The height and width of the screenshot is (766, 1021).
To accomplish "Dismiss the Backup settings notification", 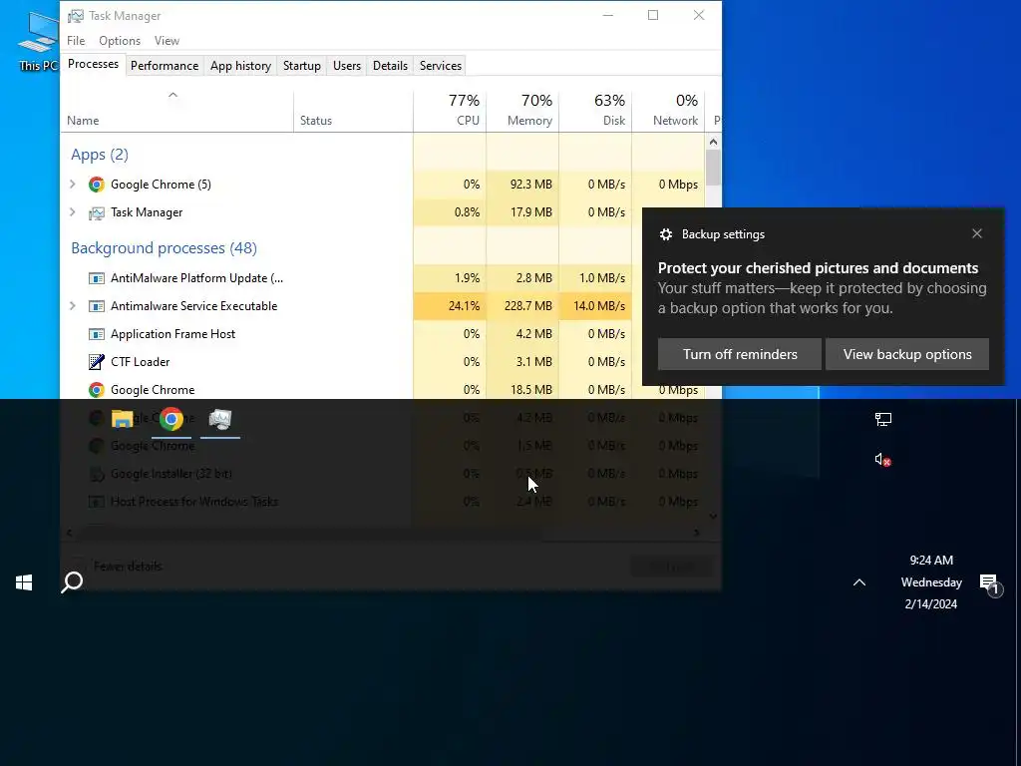I will click(977, 233).
